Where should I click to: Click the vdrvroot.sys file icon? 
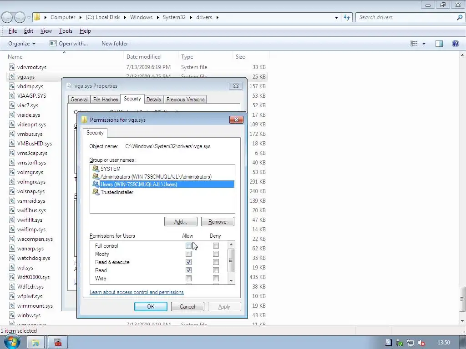(12, 67)
